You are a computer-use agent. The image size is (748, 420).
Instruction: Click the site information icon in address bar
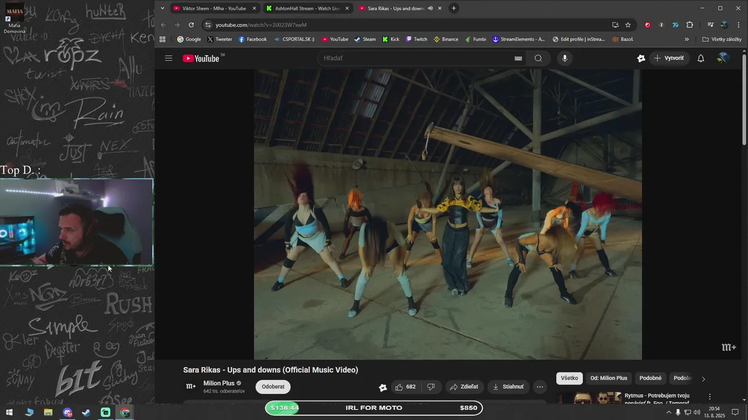click(x=207, y=24)
